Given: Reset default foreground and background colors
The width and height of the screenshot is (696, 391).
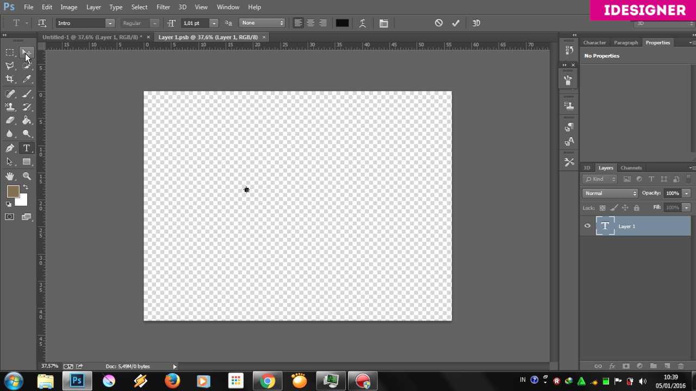Looking at the screenshot, I should click(x=9, y=204).
